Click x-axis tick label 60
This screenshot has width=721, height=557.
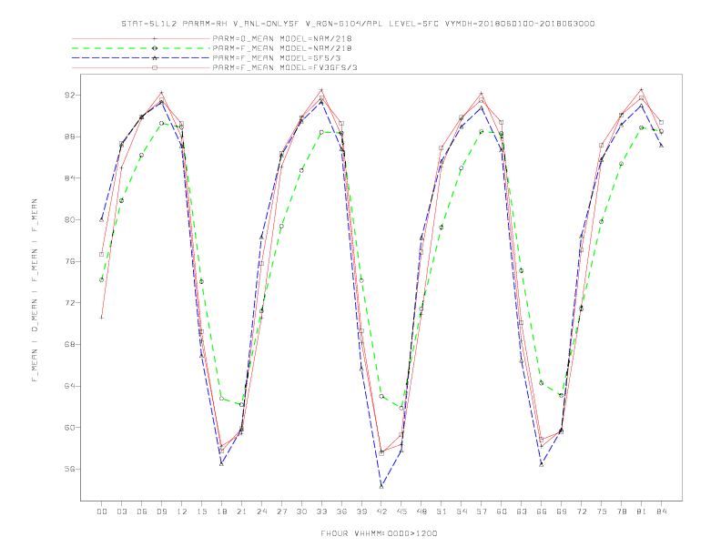point(502,511)
